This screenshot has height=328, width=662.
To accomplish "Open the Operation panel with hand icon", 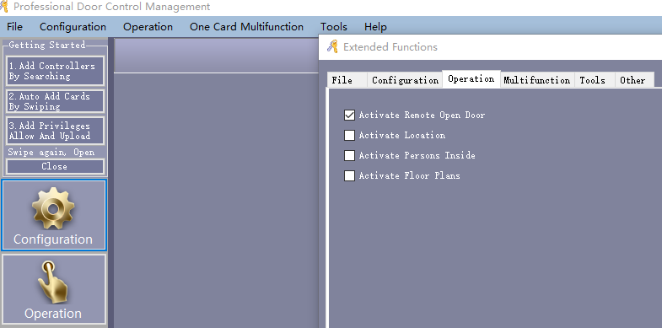I will pos(54,289).
